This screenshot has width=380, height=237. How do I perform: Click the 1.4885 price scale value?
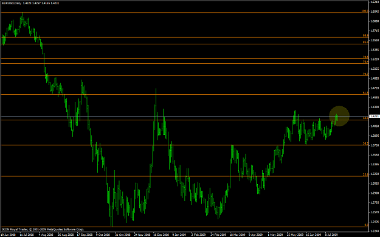tap(375, 78)
